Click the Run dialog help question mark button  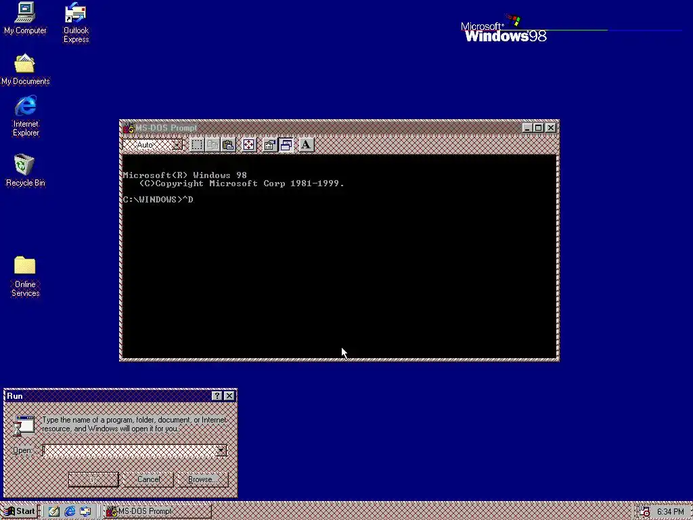[217, 395]
